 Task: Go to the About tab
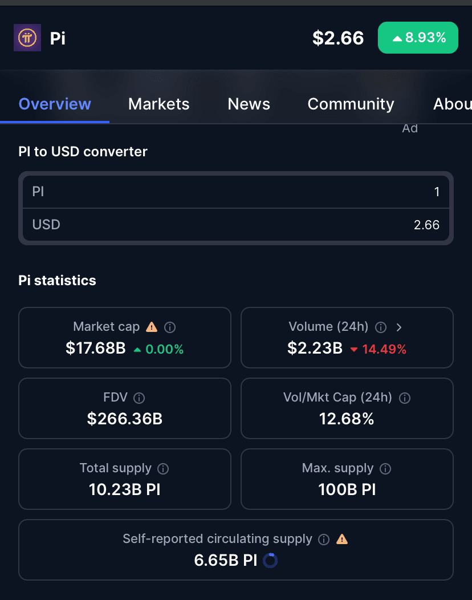[x=452, y=104]
